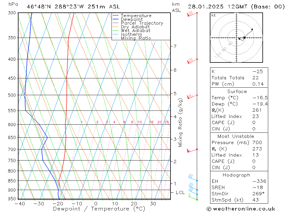The image size is (289, 212).
Task: Click the weatheronline.co.uk copyright text
Action: tap(241, 209)
